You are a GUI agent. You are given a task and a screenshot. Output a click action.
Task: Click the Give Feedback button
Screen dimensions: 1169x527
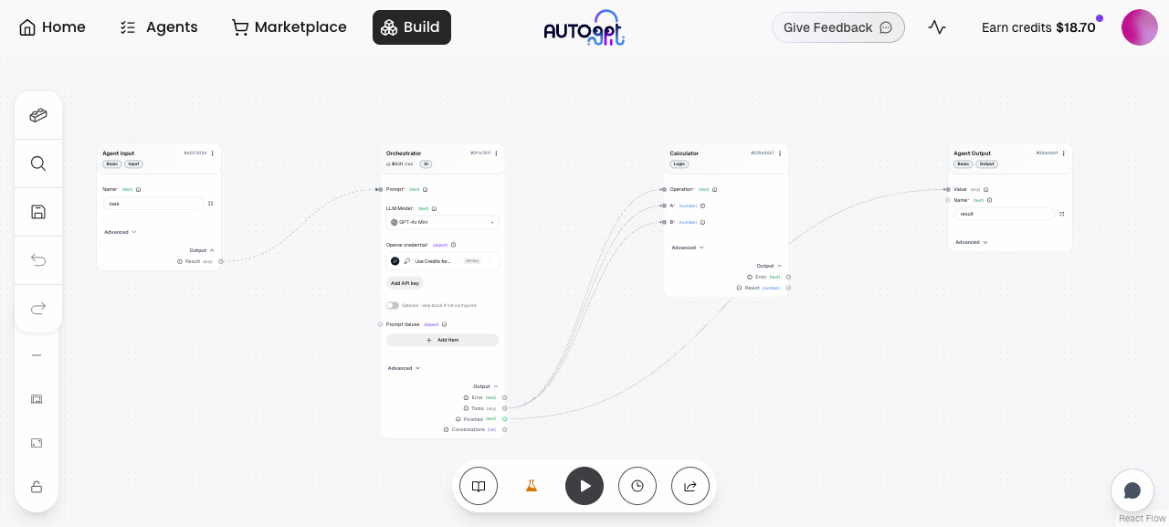coord(837,27)
